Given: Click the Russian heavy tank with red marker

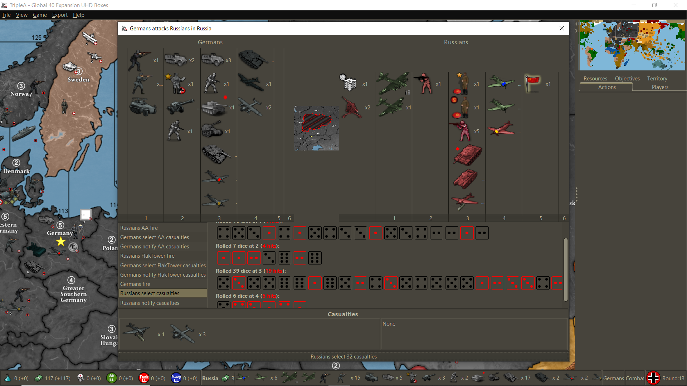Looking at the screenshot, I should tap(467, 154).
